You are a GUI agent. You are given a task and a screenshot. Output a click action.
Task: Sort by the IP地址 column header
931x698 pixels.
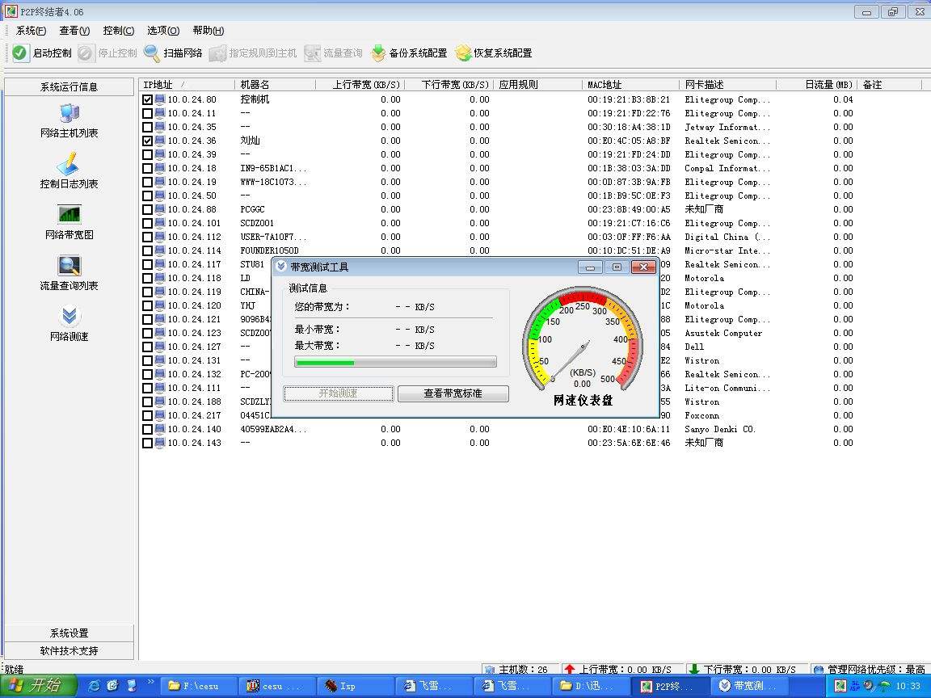pos(187,85)
